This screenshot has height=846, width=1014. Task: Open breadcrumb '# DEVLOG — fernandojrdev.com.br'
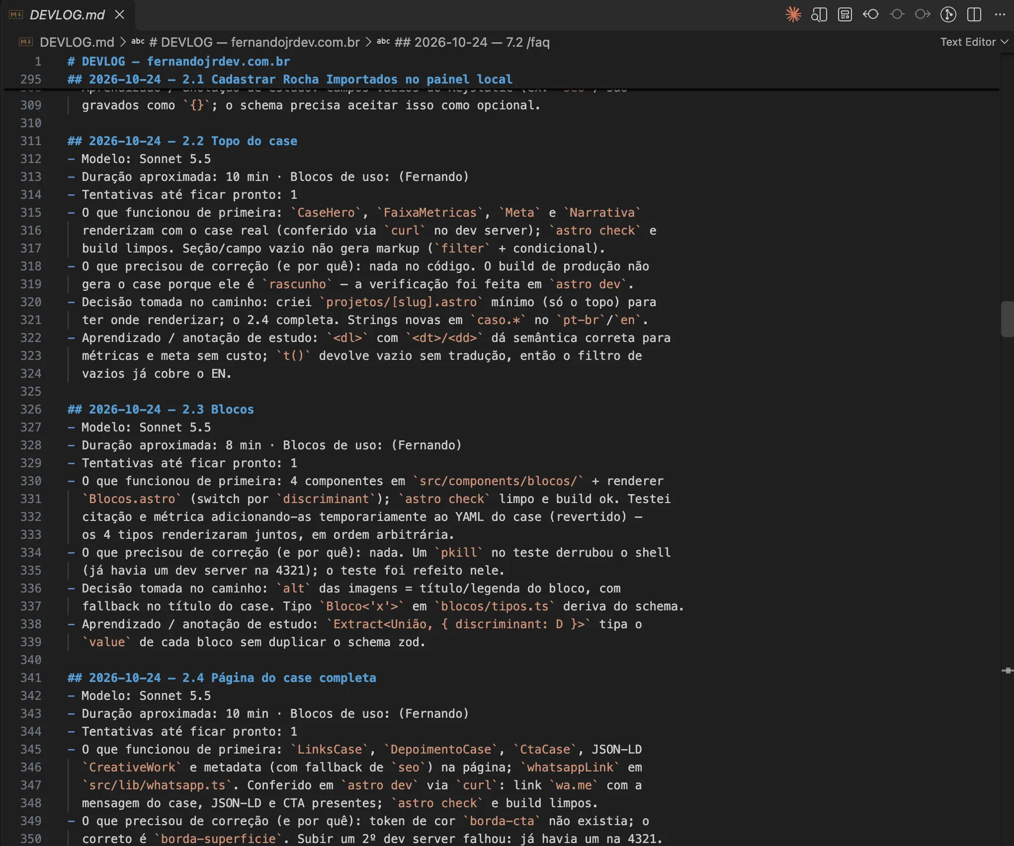tap(254, 42)
